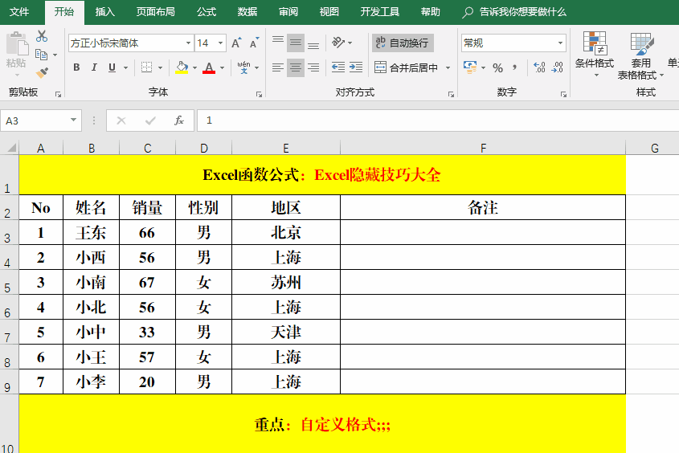Increase font size with the larger A icon
Viewport: 679px width, 453px height.
[x=236, y=43]
